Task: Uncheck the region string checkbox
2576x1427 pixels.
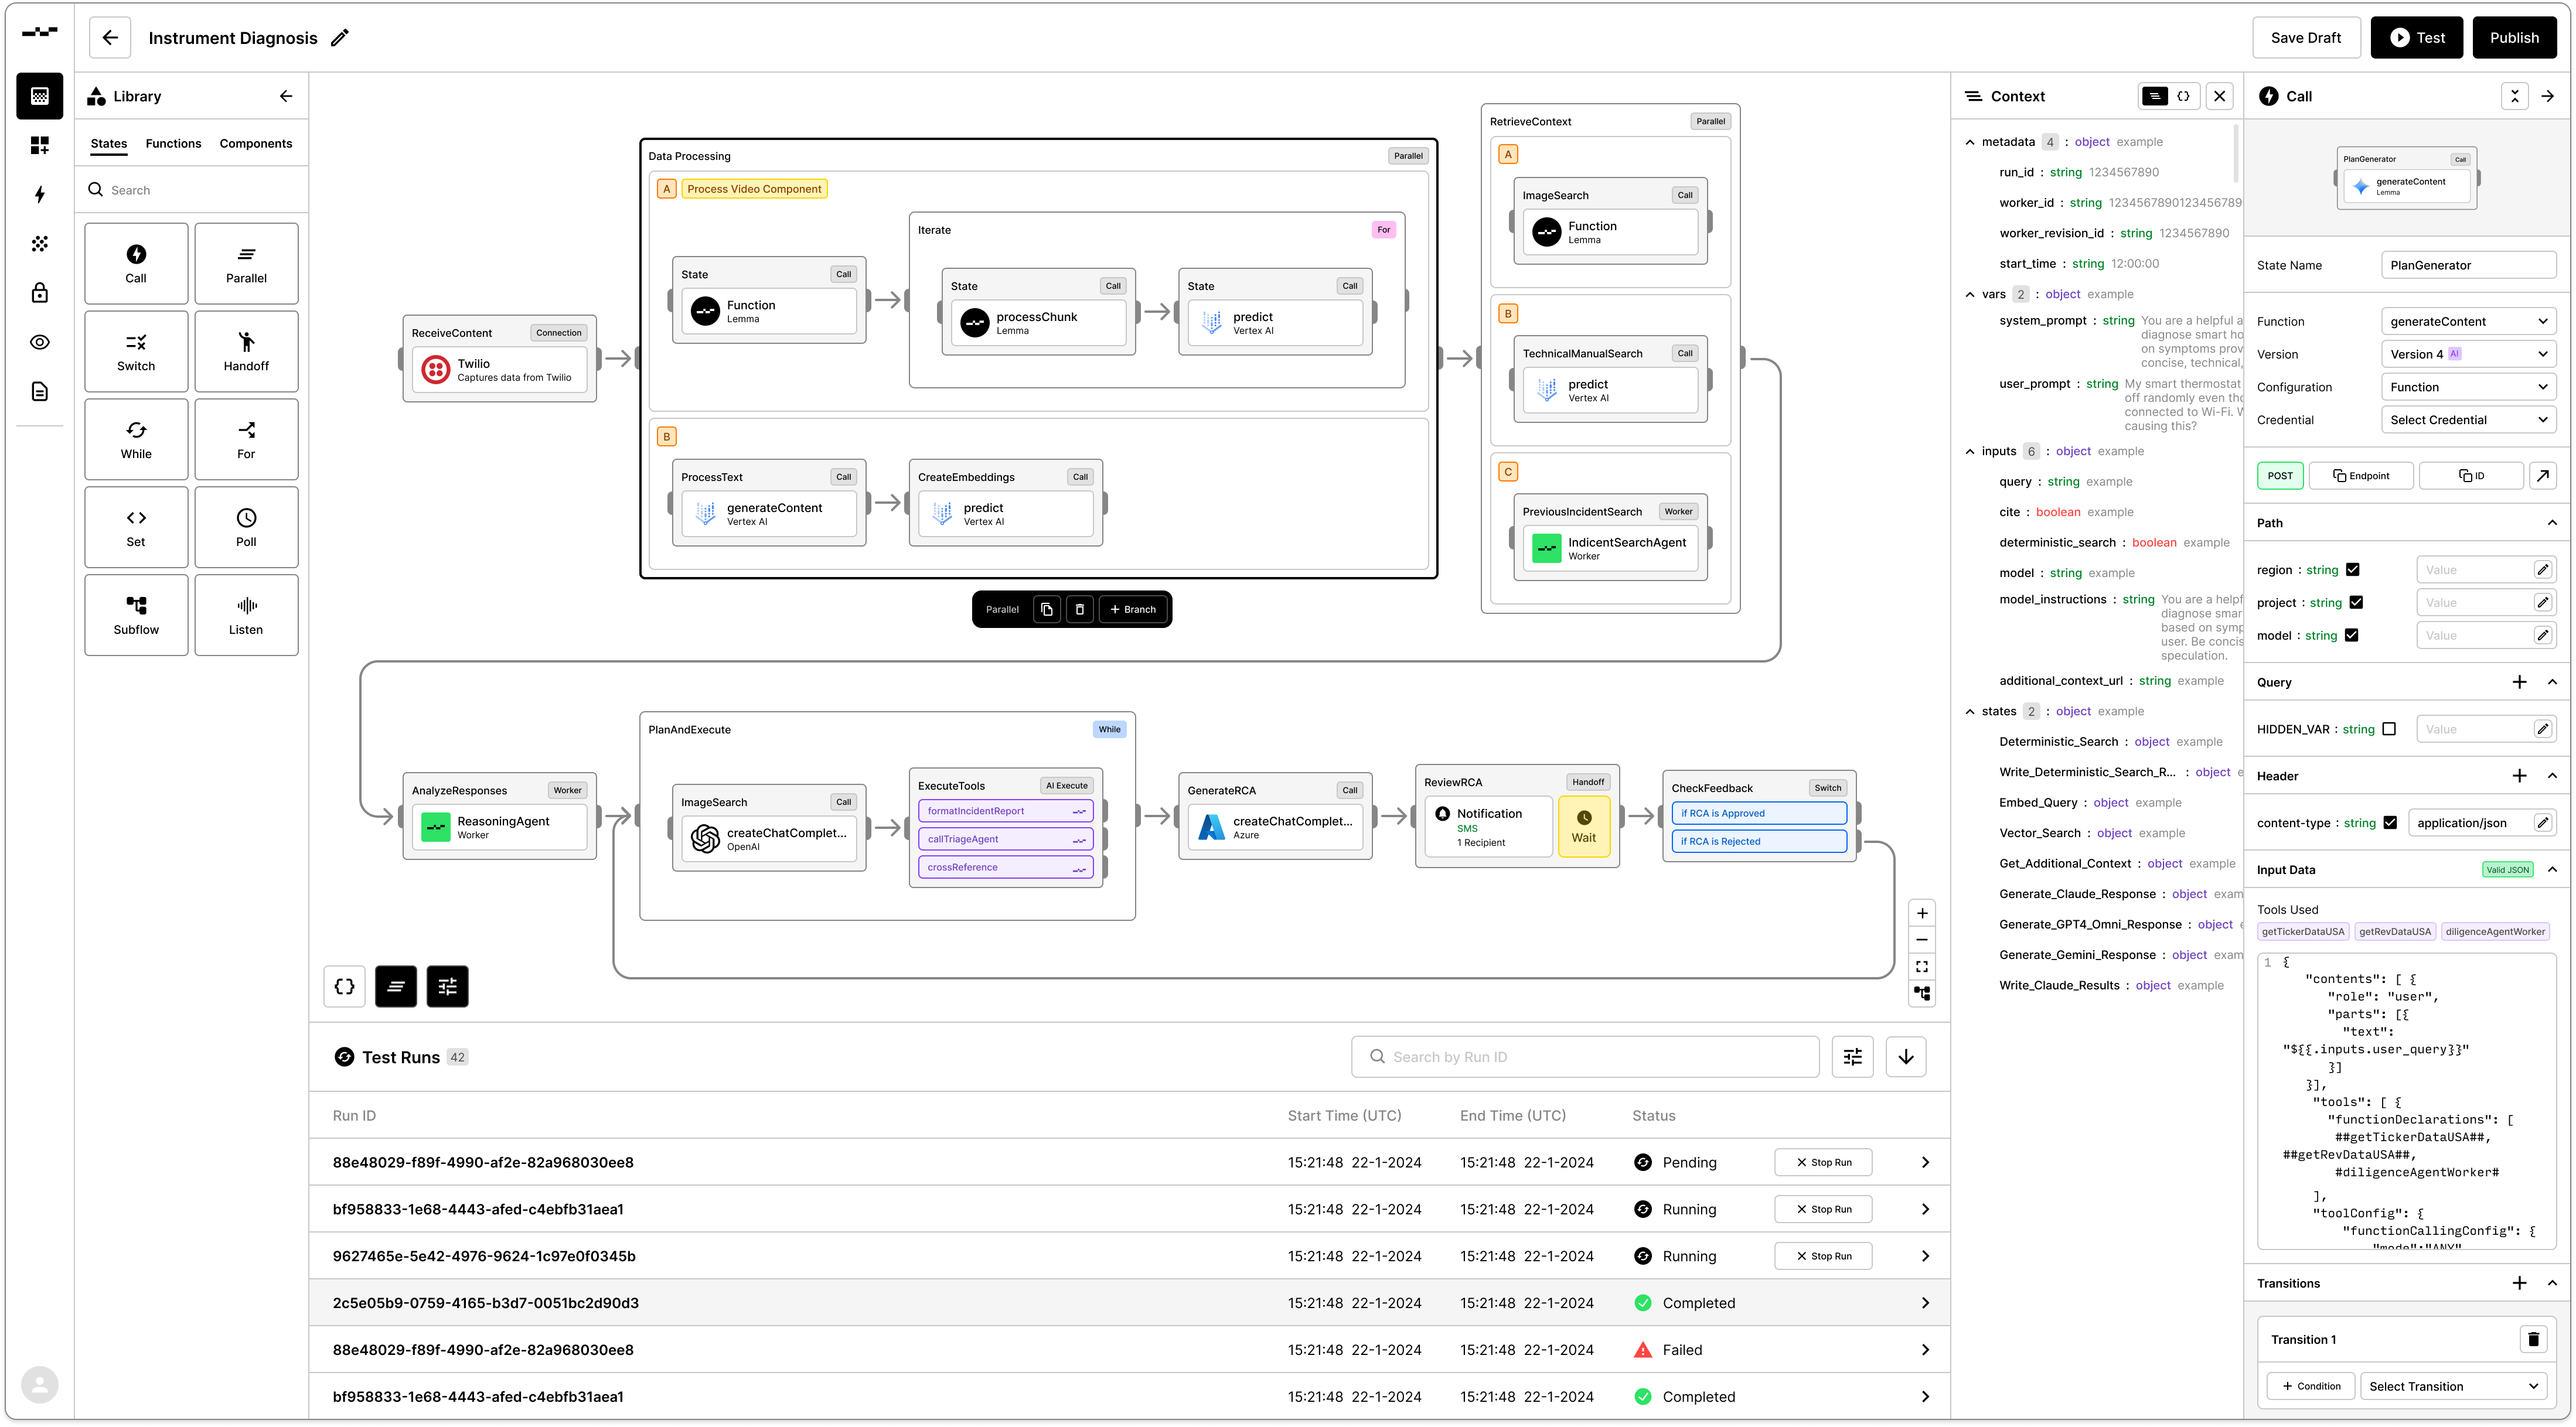Action: tap(2352, 570)
